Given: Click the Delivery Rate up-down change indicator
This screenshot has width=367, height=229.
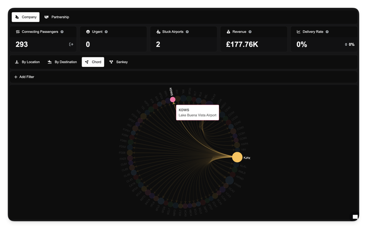Looking at the screenshot, I should coord(346,44).
